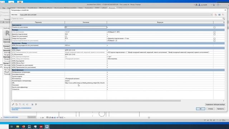Toggle lock for Отверстие под шланг row
This screenshot has height=129, width=229.
click(214, 39)
